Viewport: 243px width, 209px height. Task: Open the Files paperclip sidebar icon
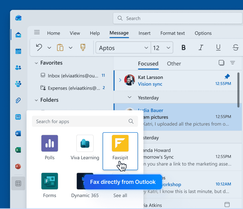pos(18,100)
